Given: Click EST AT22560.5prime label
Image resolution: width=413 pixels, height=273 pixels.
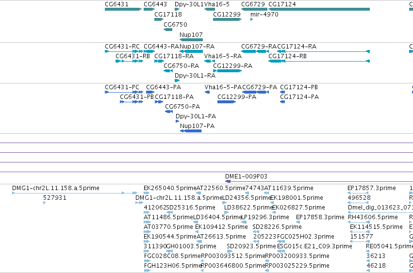Looking at the screenshot, I should pos(221,188).
